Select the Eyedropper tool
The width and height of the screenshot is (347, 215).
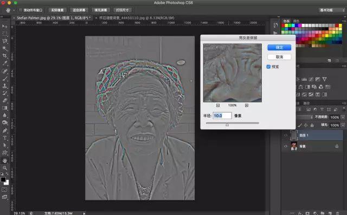click(5, 63)
